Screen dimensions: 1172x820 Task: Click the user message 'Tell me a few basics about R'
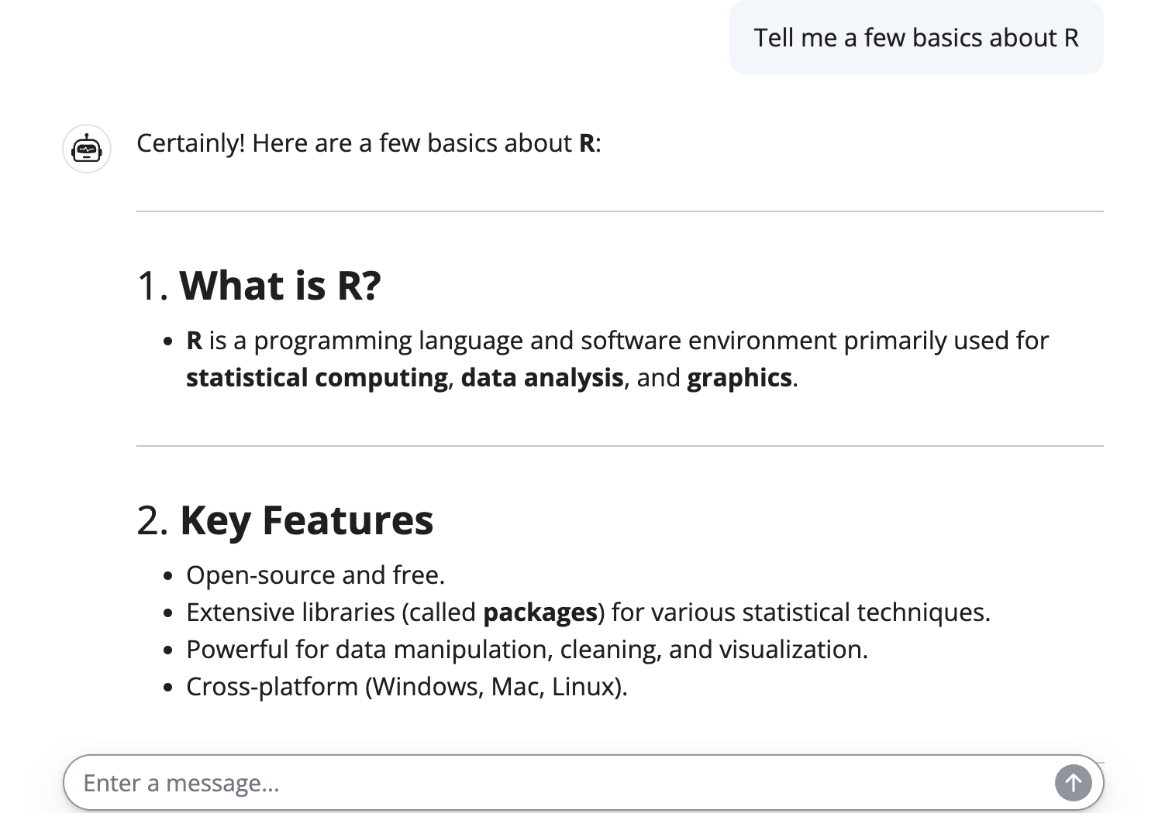click(x=915, y=38)
